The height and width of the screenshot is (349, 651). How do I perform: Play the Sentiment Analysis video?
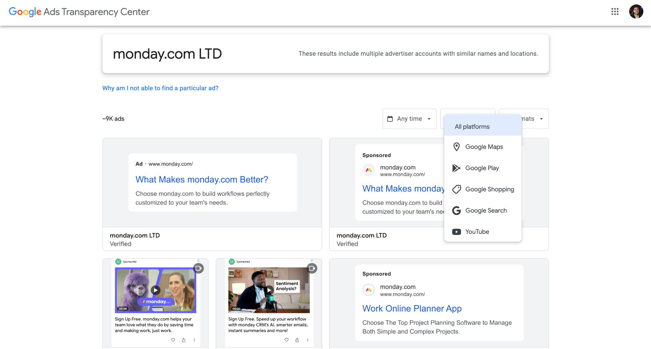pos(269,290)
